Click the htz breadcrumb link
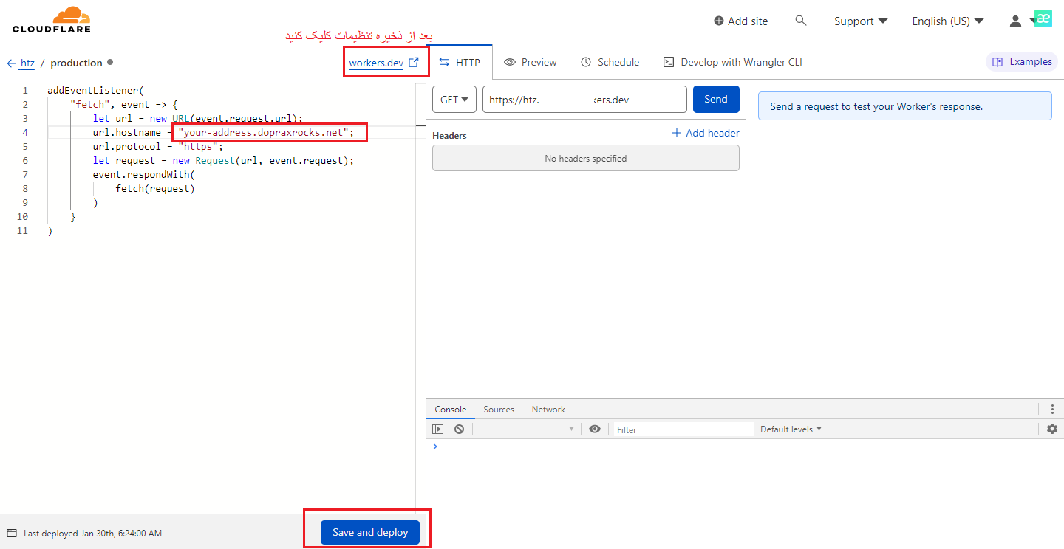 [27, 63]
